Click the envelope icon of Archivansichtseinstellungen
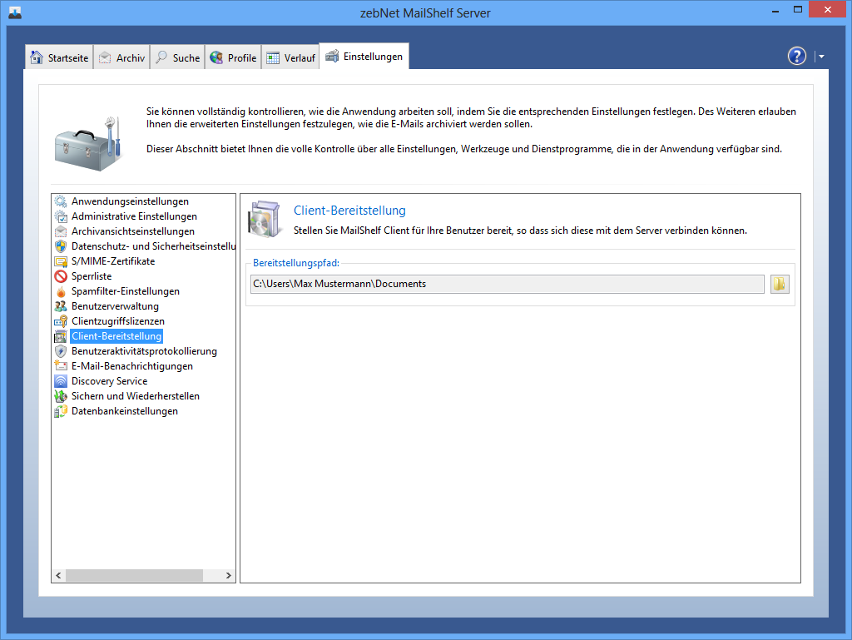 pyautogui.click(x=61, y=231)
